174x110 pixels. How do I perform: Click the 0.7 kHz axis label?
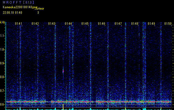click(x=2, y=91)
